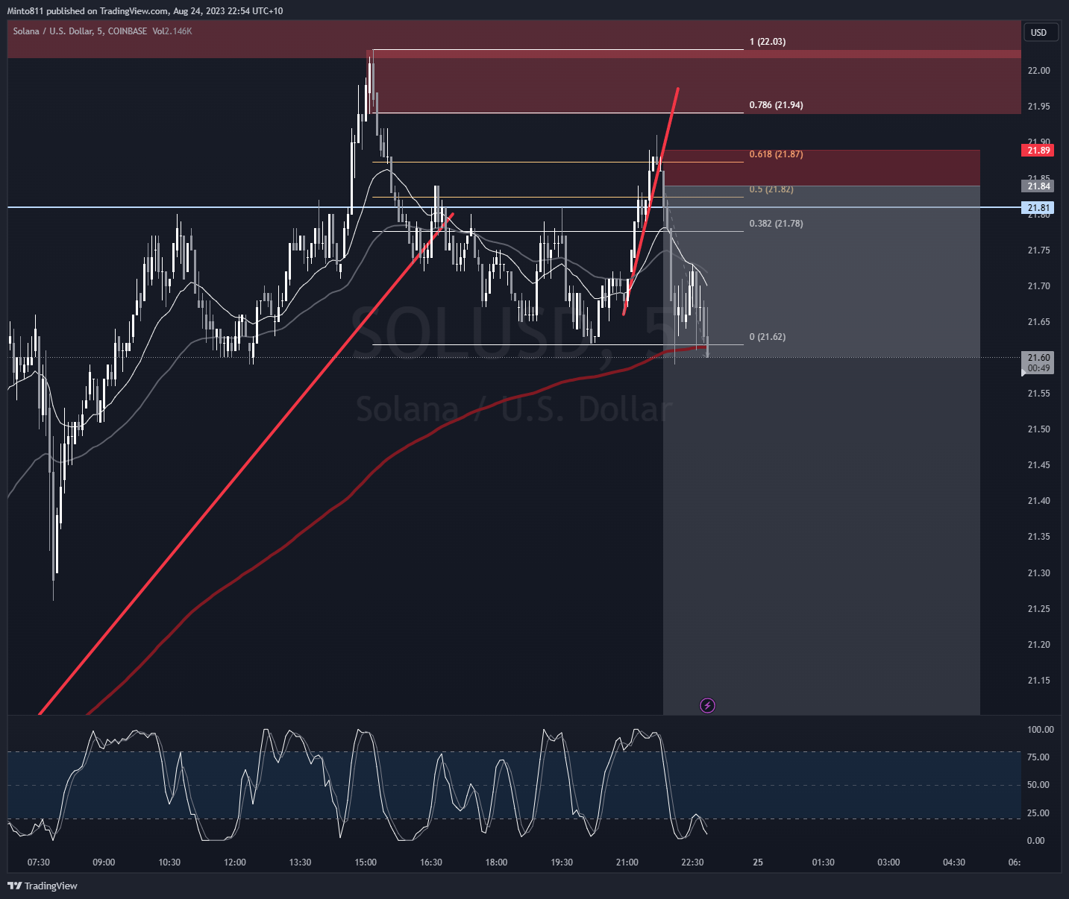Screen dimensions: 1069x899
Task: Select the red 21.89 price label
Action: pos(1038,151)
